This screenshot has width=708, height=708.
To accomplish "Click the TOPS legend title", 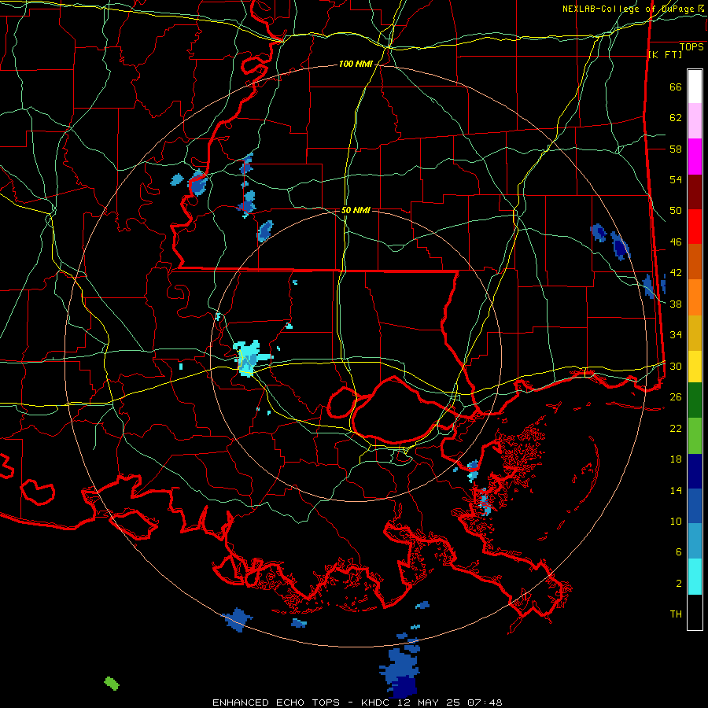I will pos(691,47).
